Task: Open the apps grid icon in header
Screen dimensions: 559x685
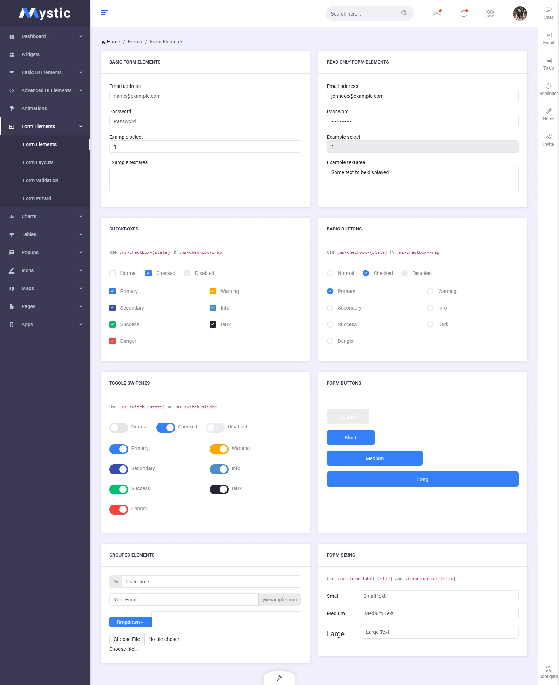Action: coord(490,13)
